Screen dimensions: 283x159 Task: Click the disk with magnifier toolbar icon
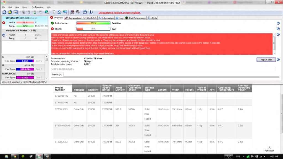click(x=40, y=12)
